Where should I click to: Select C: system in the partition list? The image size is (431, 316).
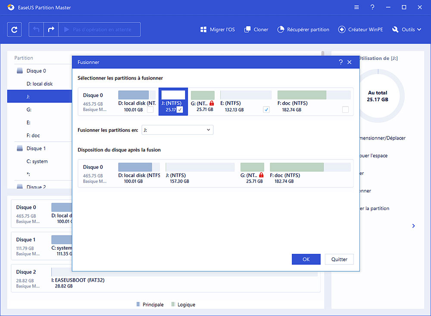point(40,161)
